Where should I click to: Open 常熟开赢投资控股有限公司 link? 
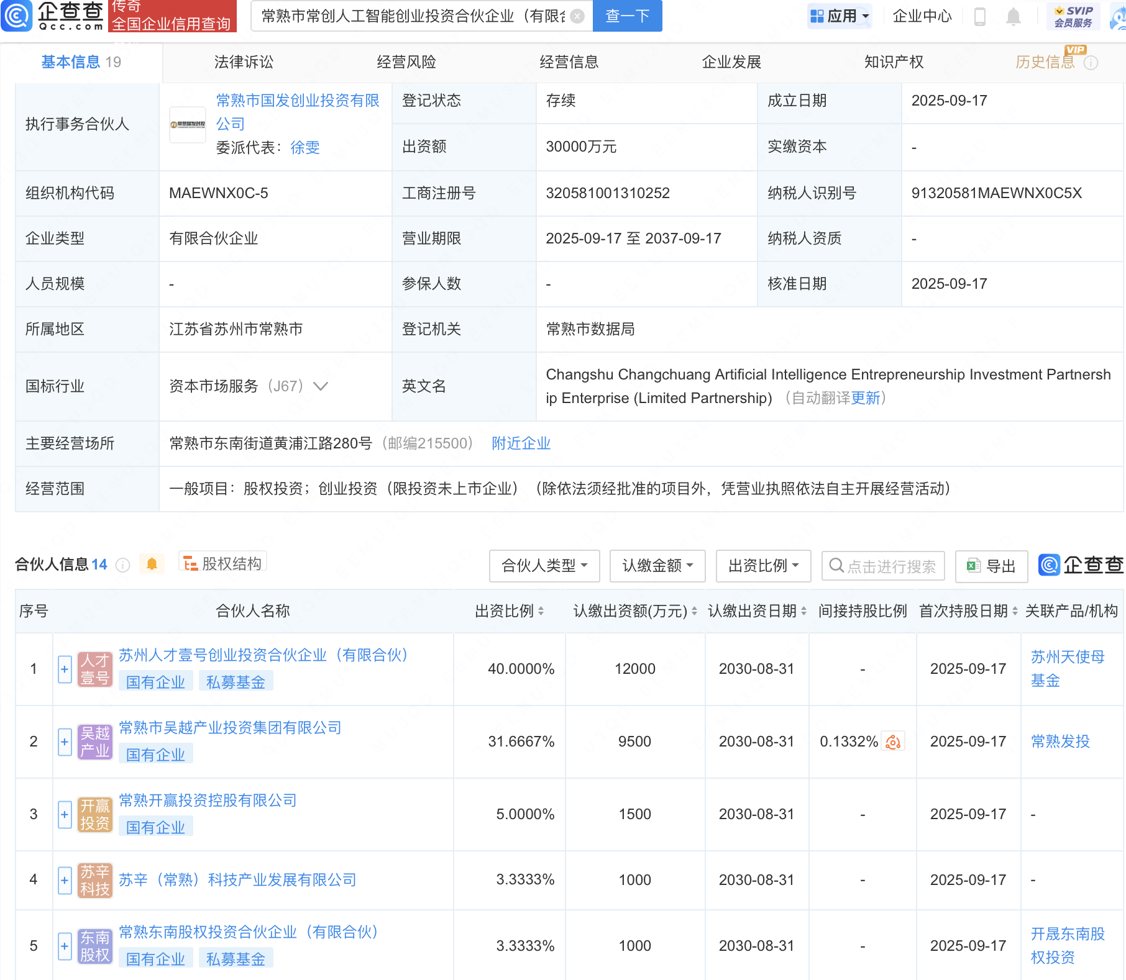coord(208,801)
